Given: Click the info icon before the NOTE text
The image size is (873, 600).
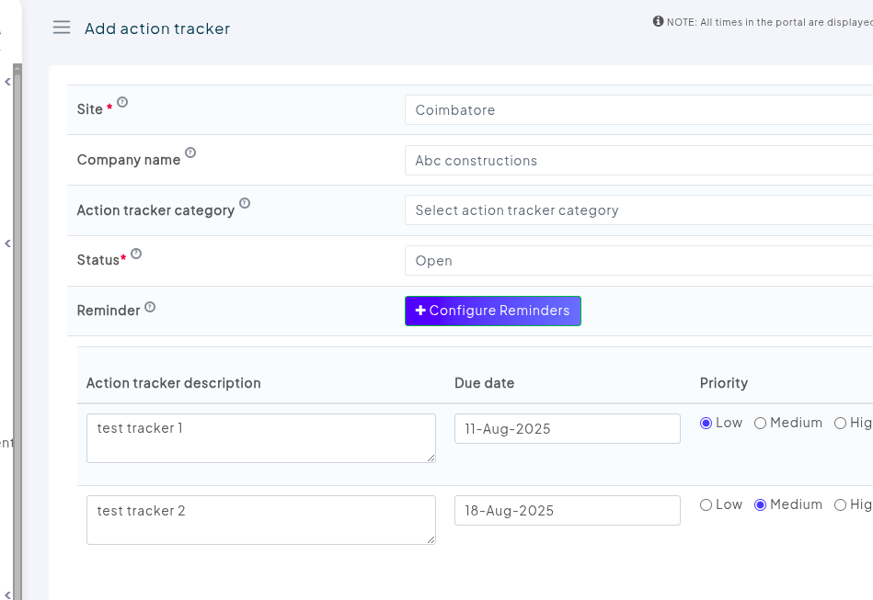Looking at the screenshot, I should tap(659, 21).
